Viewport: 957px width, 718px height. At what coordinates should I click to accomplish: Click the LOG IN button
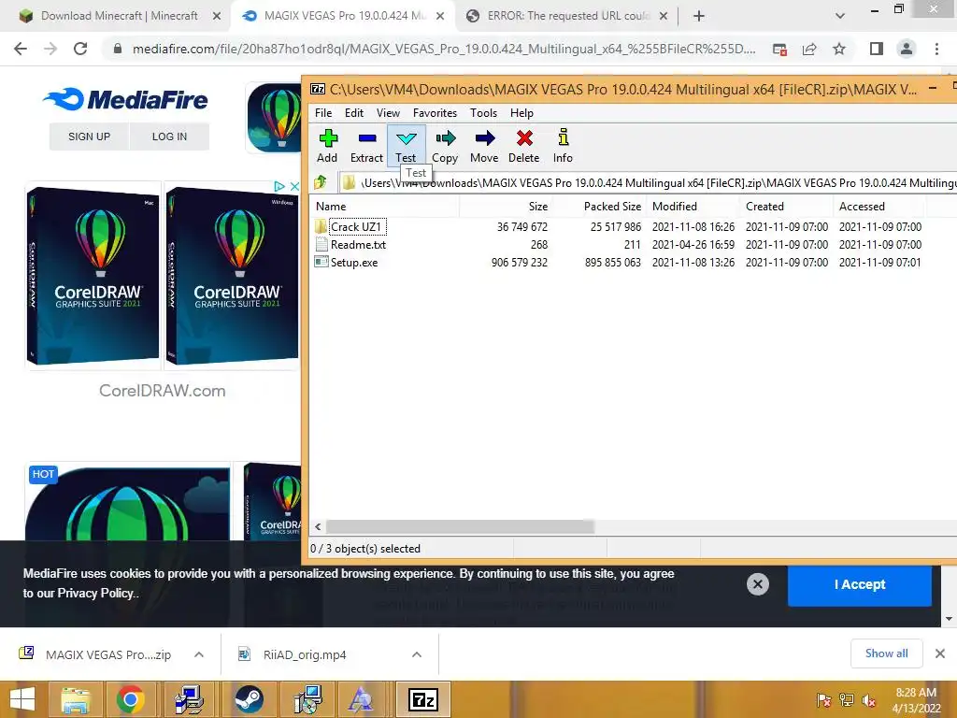(x=170, y=136)
